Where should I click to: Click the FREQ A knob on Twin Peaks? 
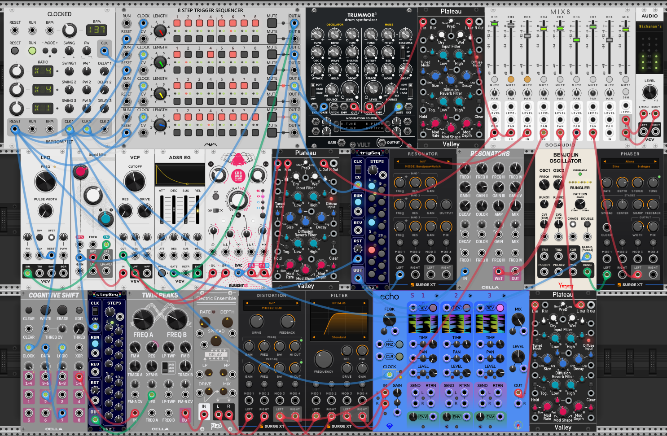pyautogui.click(x=143, y=319)
